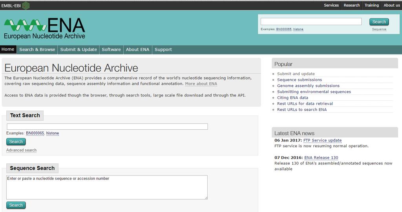Open the More about ENA link
Image resolution: width=402 pixels, height=212 pixels.
201,84
